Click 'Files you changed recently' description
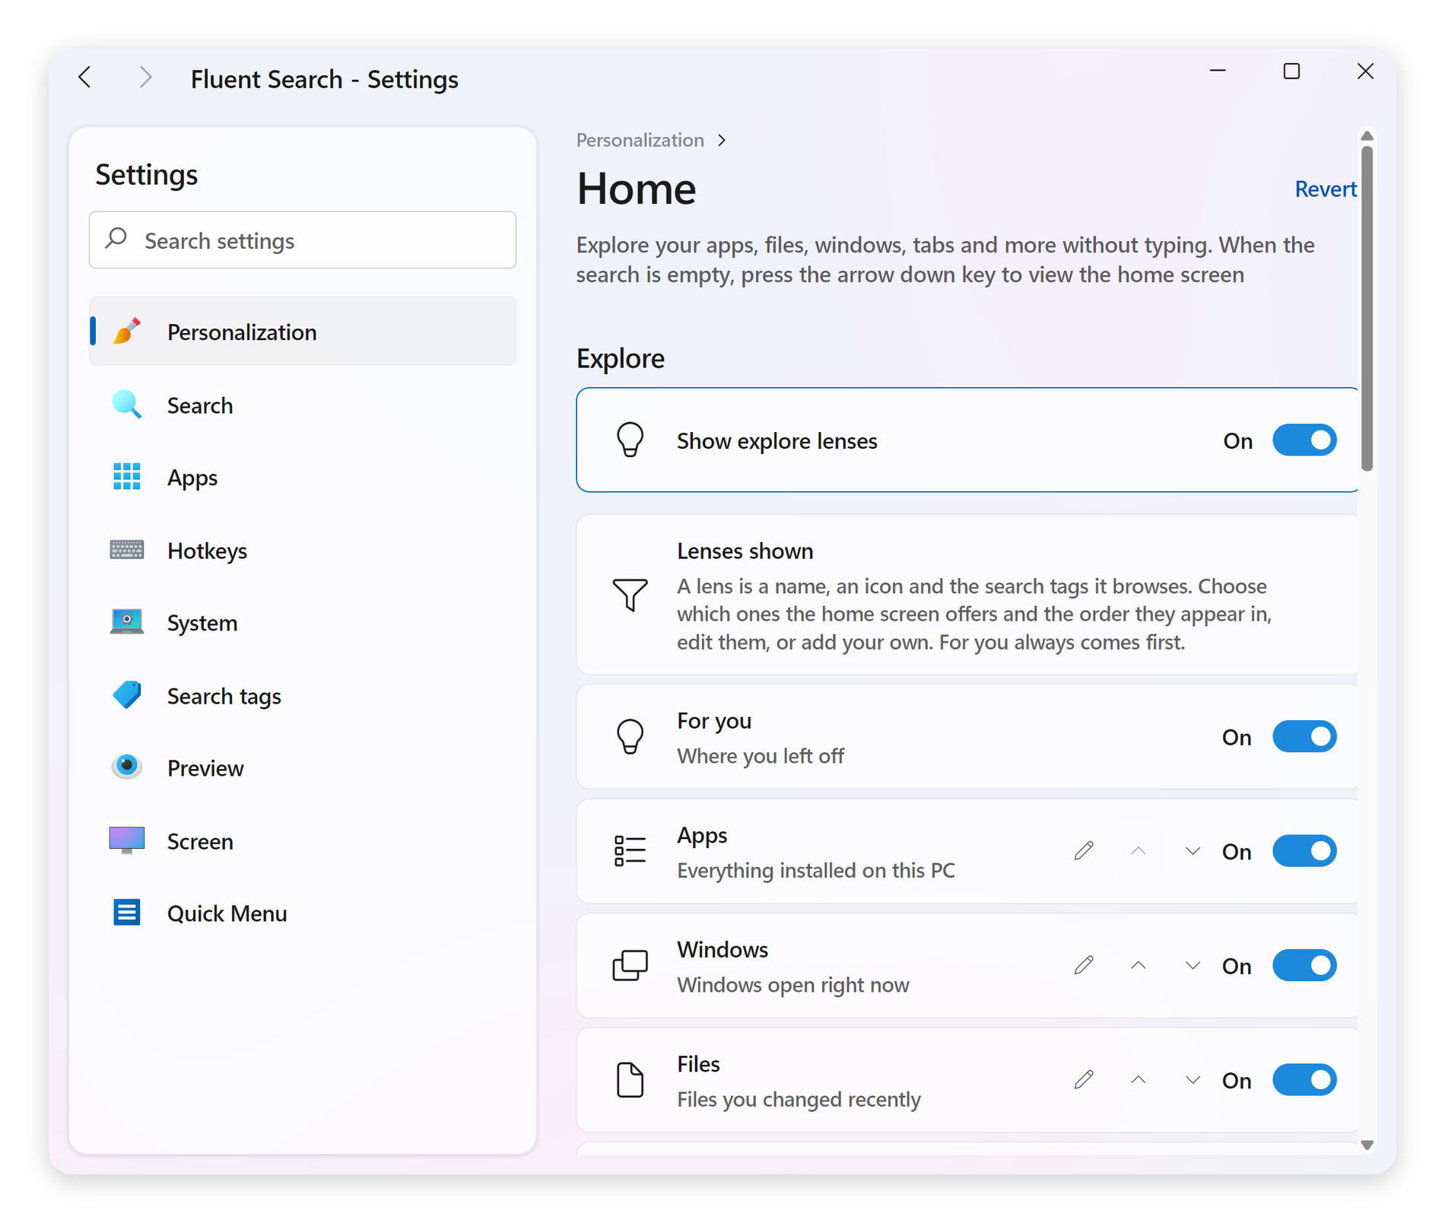The image size is (1445, 1223). [x=799, y=1099]
